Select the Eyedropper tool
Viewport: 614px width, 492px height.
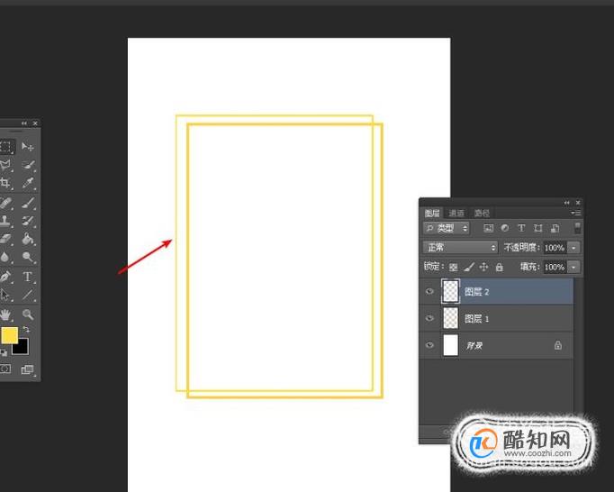click(28, 183)
